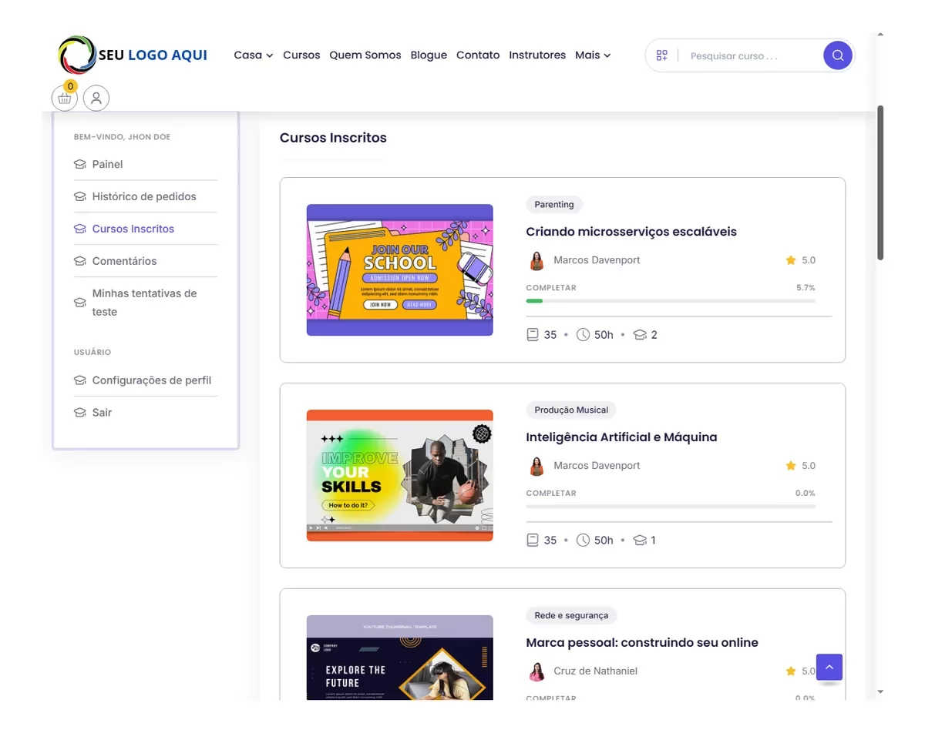Select Configurações de perfil in sidebar
The width and height of the screenshot is (925, 733).
click(x=151, y=380)
